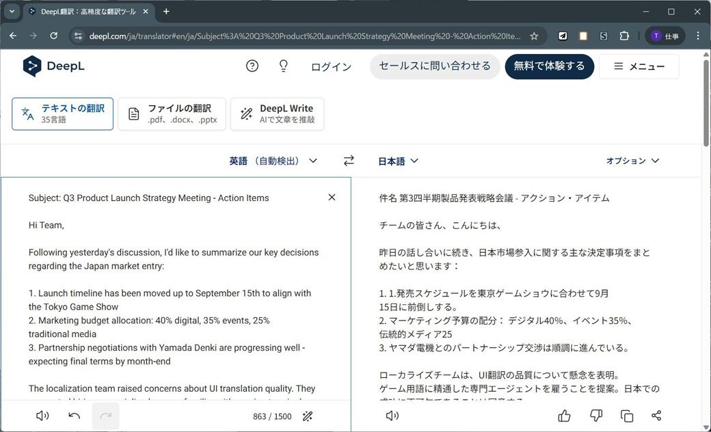Reload the page
Screen dimensions: 711x432
[x=53, y=36]
